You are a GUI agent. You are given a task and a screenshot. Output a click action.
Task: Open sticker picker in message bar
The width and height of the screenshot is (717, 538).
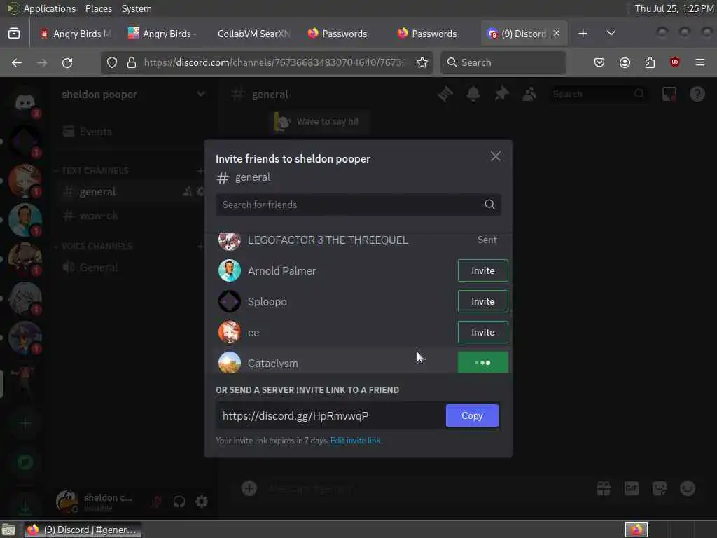tap(659, 488)
